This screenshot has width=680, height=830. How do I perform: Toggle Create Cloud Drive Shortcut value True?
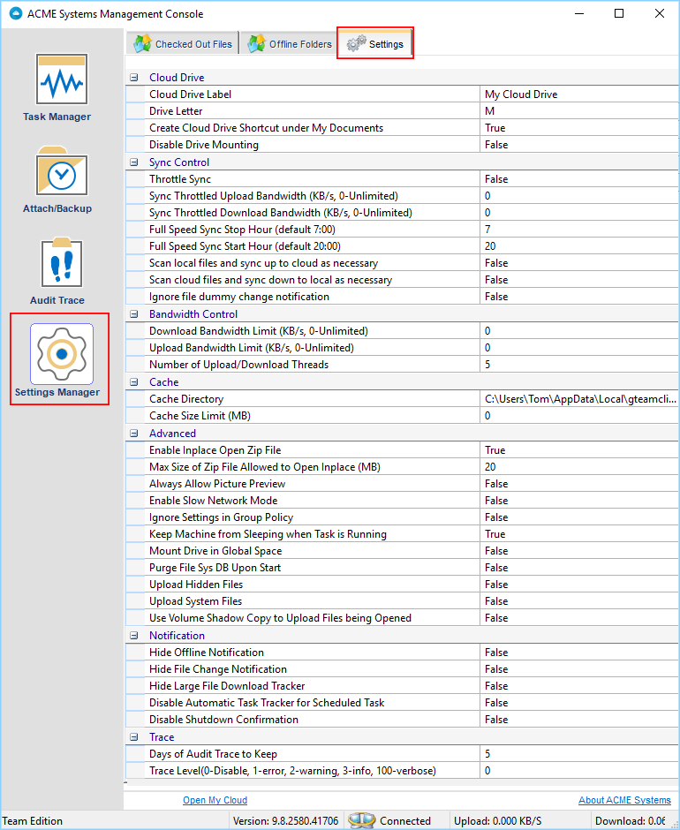point(579,128)
